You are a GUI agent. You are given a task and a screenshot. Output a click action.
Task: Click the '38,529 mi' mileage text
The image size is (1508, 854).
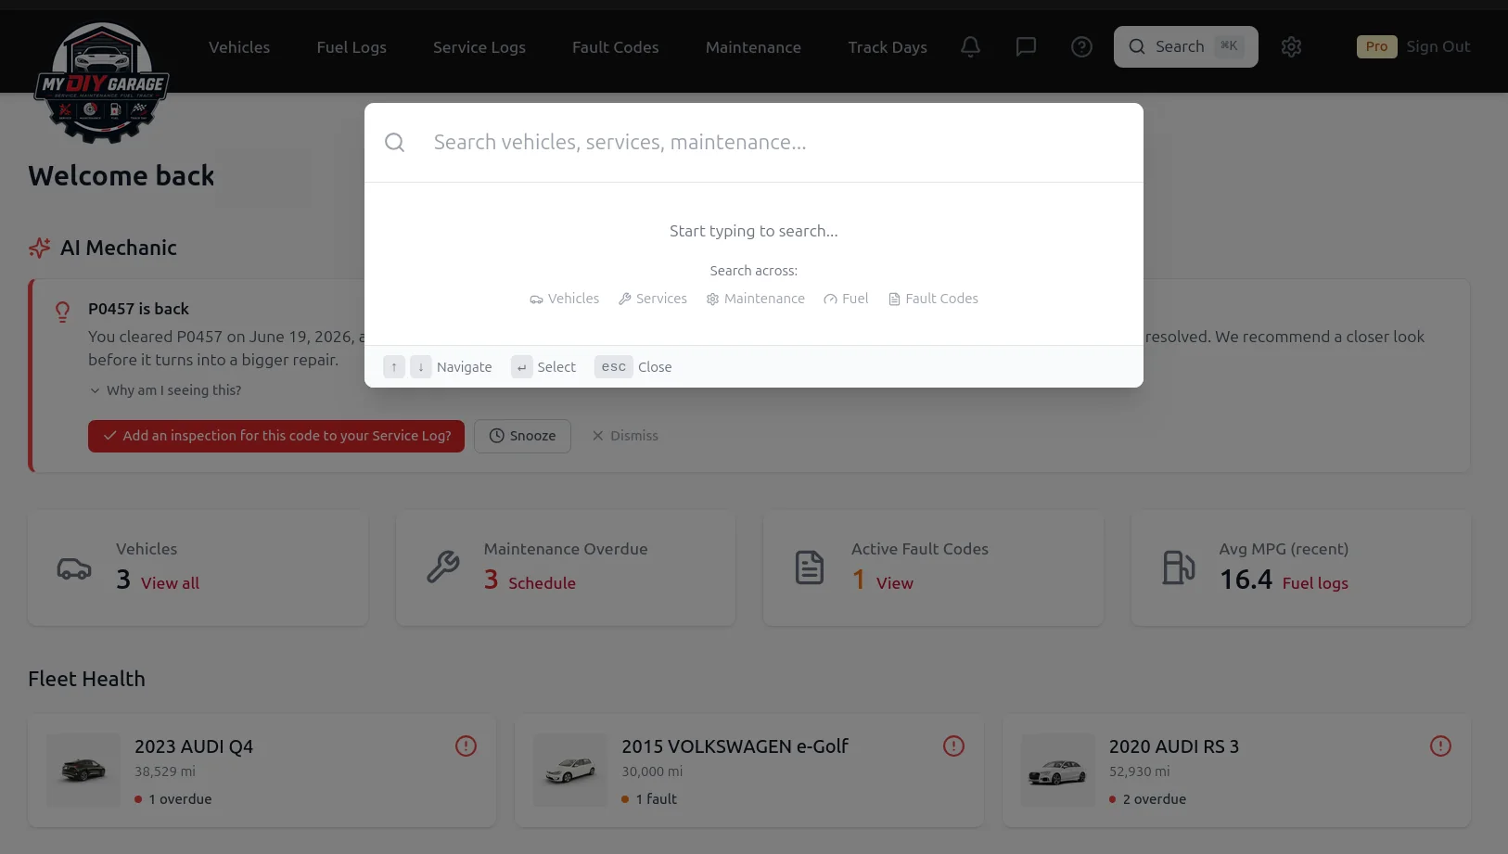[x=165, y=771]
